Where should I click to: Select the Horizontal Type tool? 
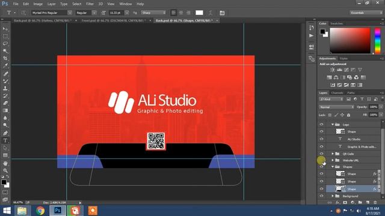coord(5,140)
